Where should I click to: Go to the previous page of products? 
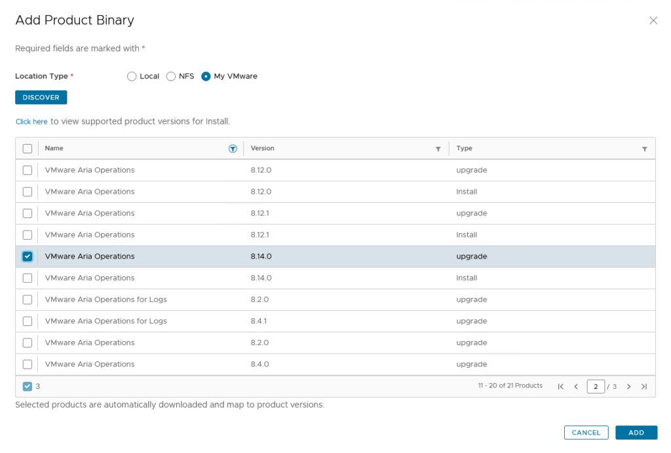point(576,386)
